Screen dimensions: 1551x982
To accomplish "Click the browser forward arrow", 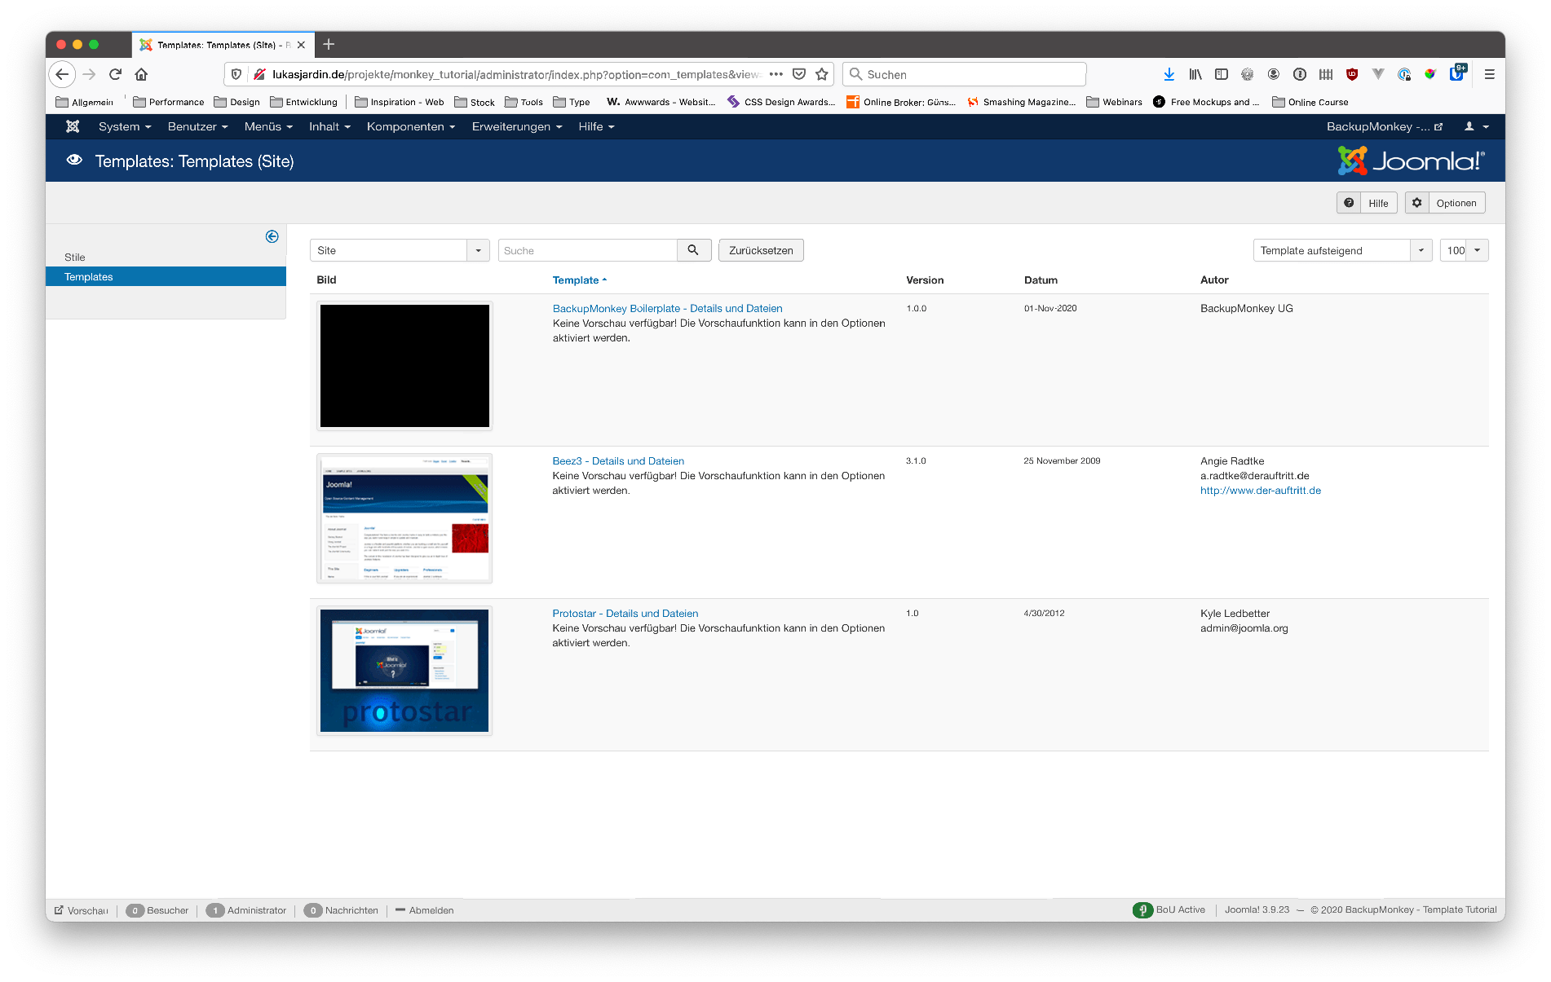I will tap(89, 74).
